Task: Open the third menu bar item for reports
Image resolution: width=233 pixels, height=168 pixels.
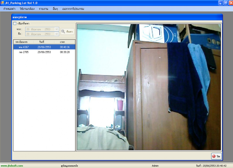Action: click(43, 9)
